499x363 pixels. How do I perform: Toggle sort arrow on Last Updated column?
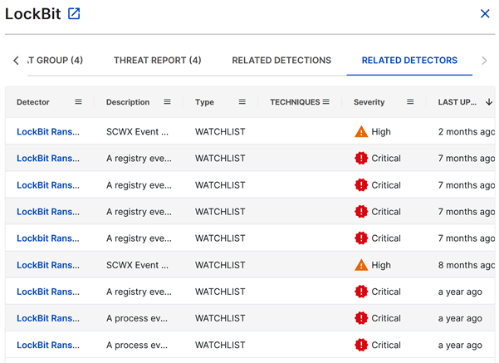(489, 102)
